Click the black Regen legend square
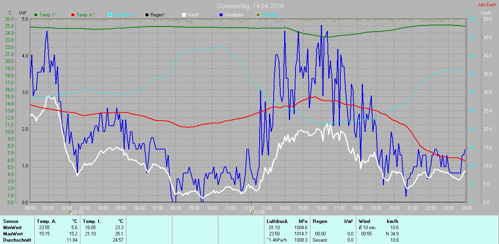The width and height of the screenshot is (499, 244). tap(147, 15)
